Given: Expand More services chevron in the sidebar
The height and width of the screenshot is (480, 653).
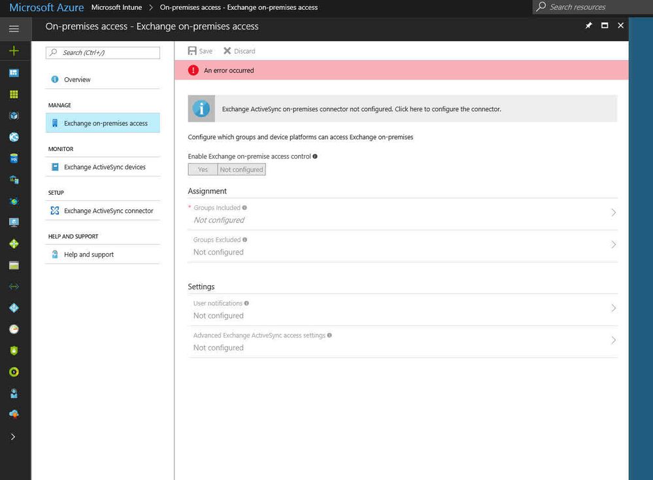Looking at the screenshot, I should point(13,437).
